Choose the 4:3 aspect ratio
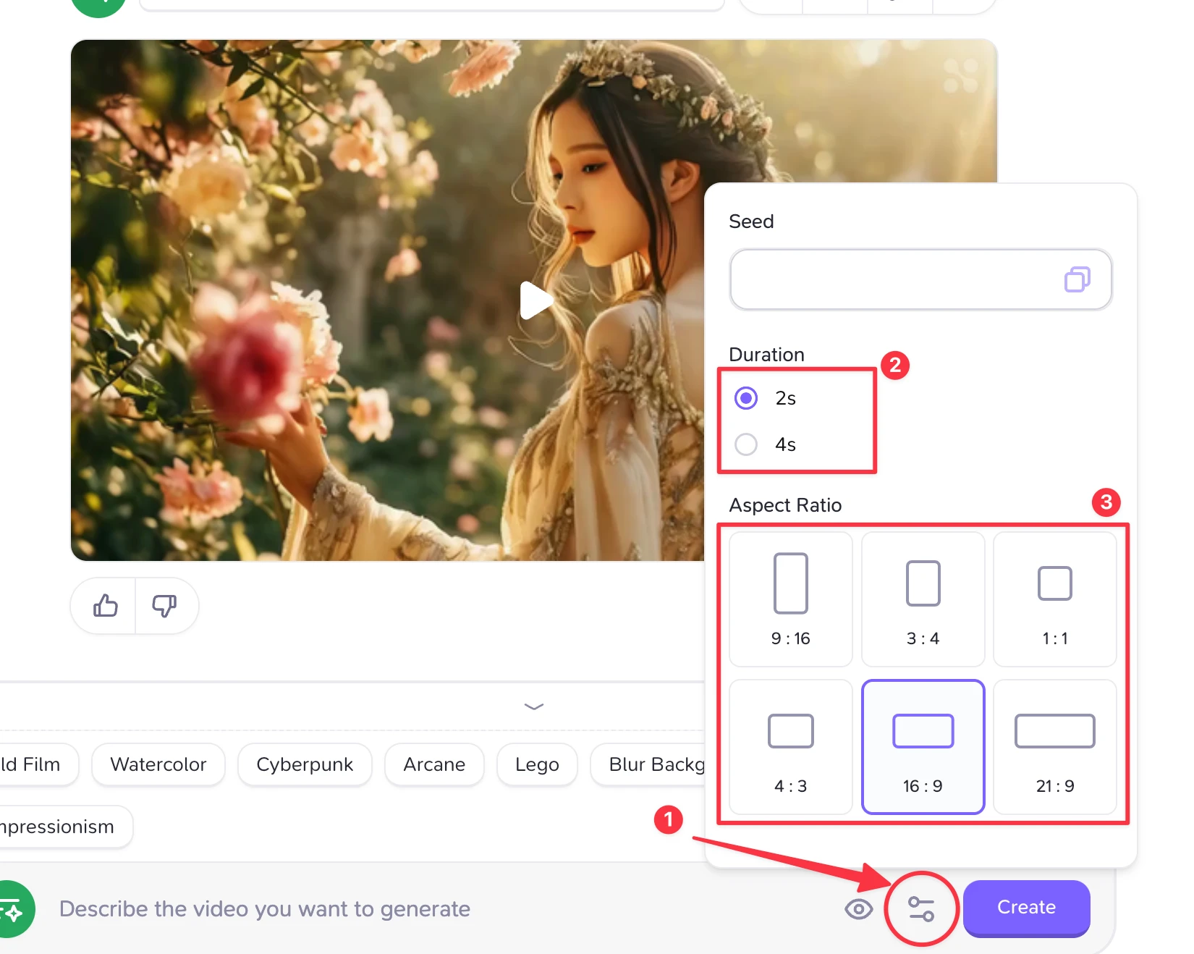This screenshot has width=1194, height=954. tap(790, 747)
